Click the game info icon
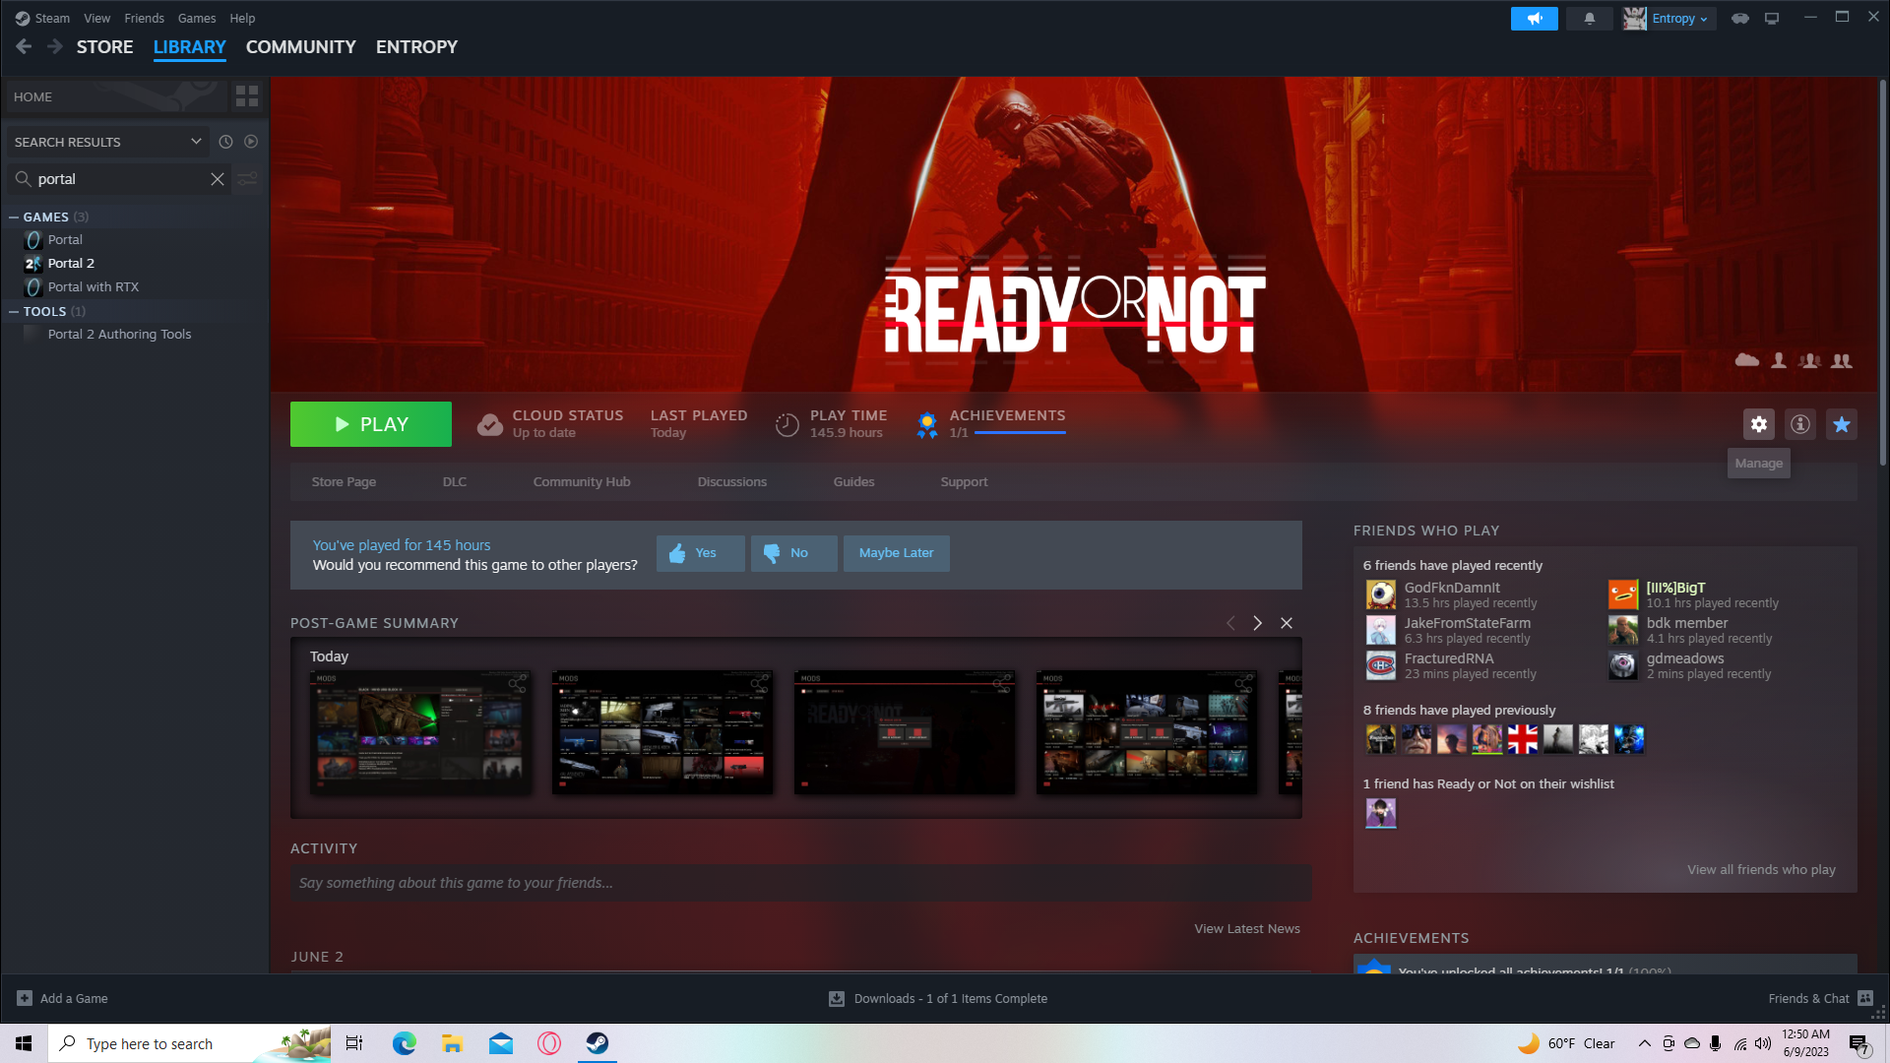The width and height of the screenshot is (1890, 1063). coord(1799,424)
